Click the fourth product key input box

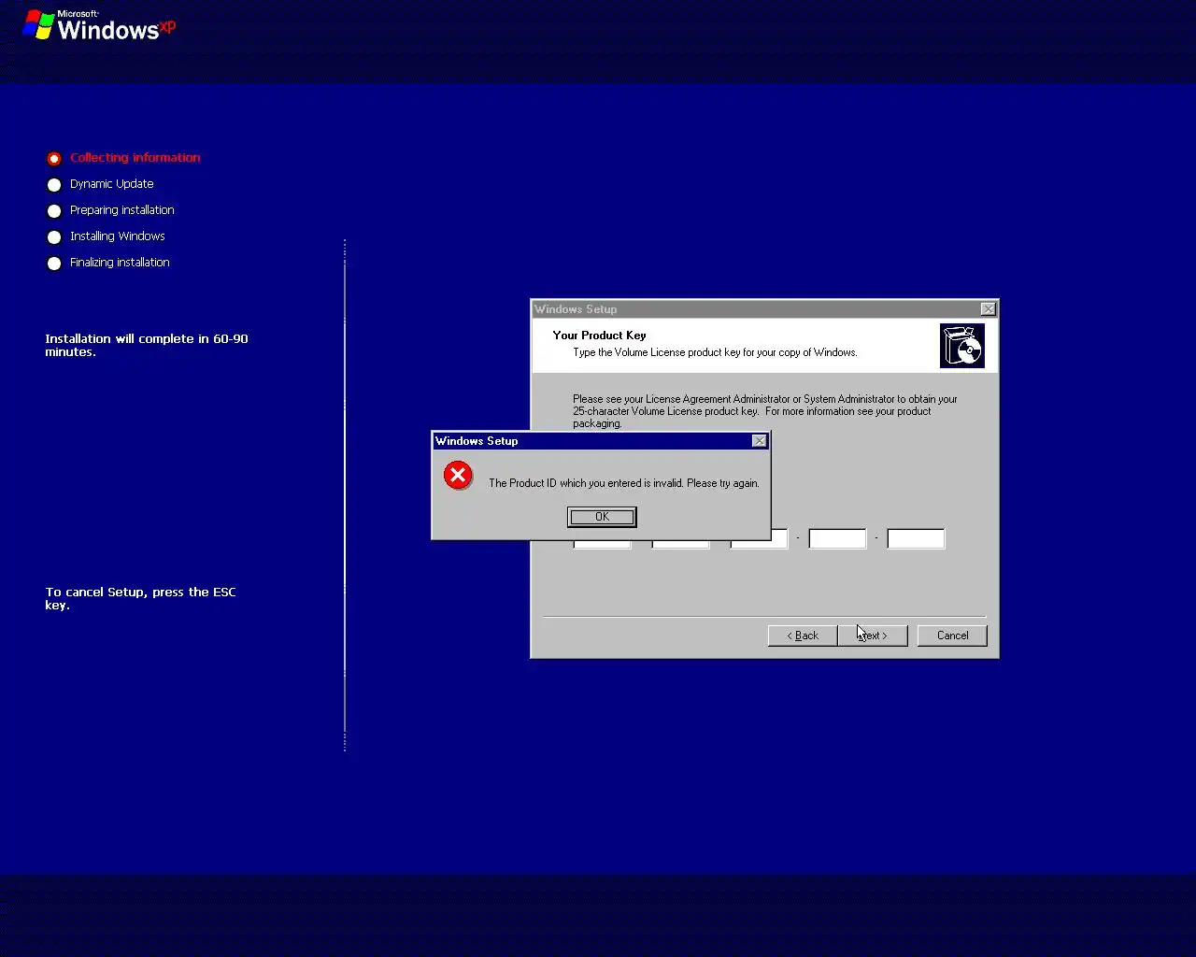[837, 538]
